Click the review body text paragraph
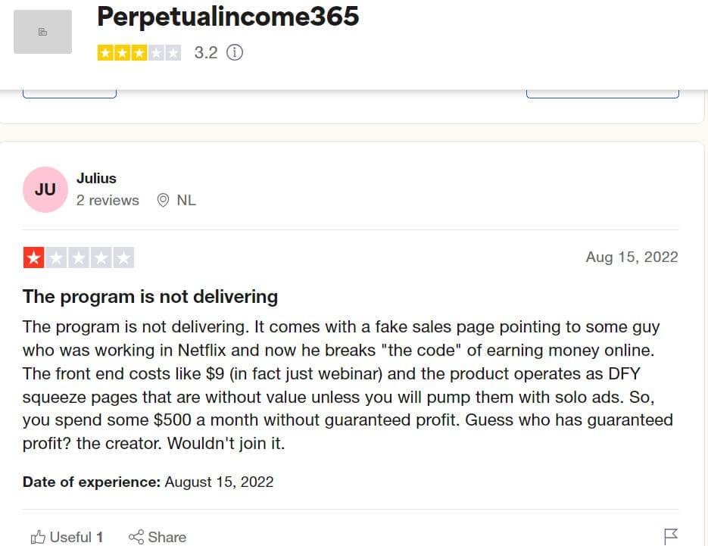This screenshot has width=708, height=546. (x=348, y=385)
